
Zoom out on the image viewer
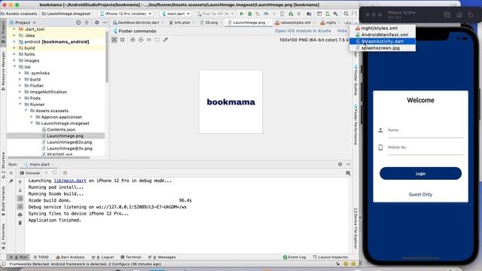click(x=141, y=40)
